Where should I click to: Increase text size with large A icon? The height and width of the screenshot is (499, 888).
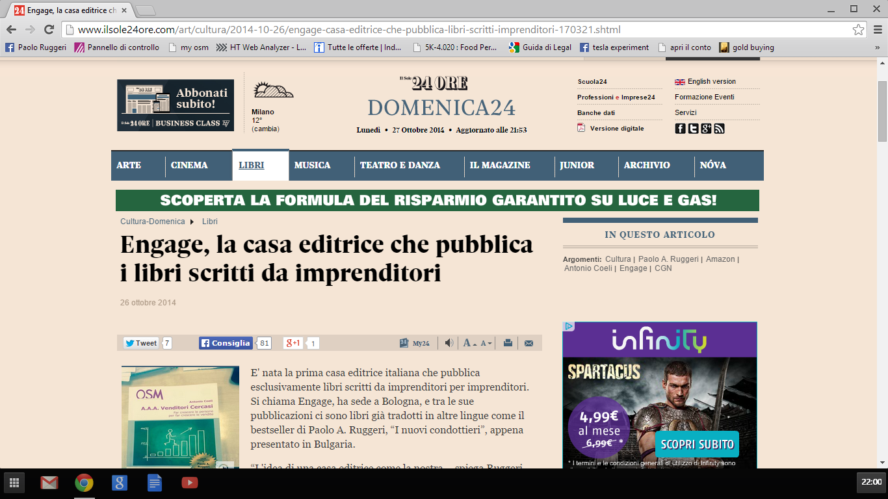point(469,343)
